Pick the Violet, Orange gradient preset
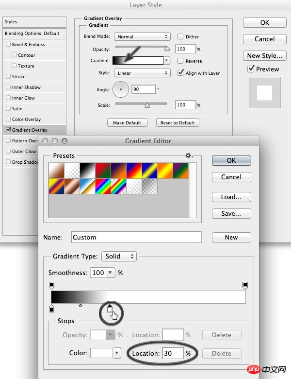Viewport: 291px width, 379px height. click(118, 171)
